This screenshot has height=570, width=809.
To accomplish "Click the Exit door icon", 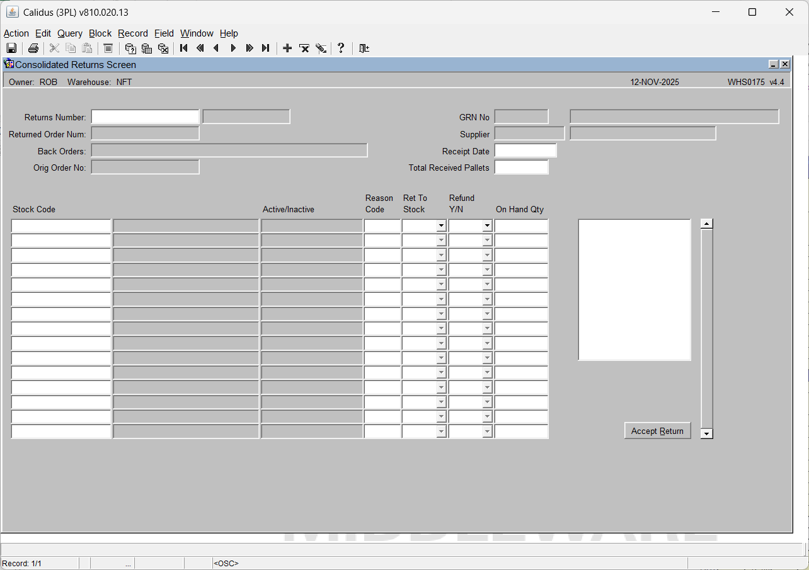I will (x=364, y=48).
